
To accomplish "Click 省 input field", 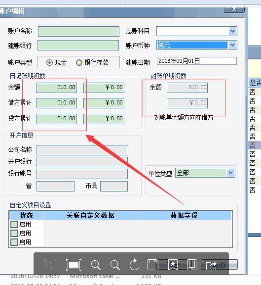I will tap(55, 186).
